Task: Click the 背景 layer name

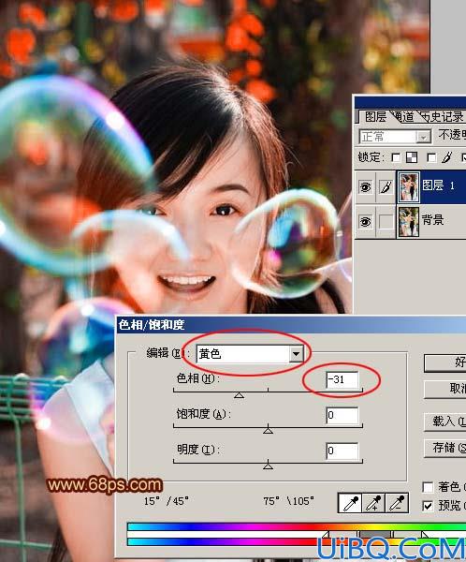Action: pos(432,219)
